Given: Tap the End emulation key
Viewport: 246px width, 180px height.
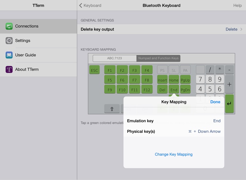Looking at the screenshot, I should 174,89.
